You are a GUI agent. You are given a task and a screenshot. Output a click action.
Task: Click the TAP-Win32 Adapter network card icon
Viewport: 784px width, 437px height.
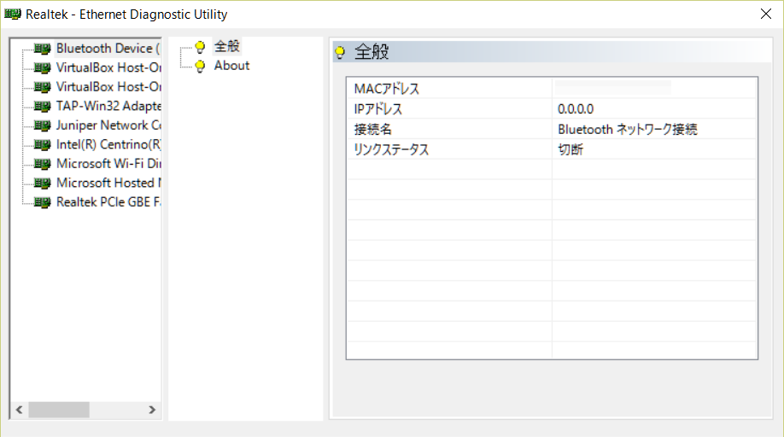coord(43,106)
